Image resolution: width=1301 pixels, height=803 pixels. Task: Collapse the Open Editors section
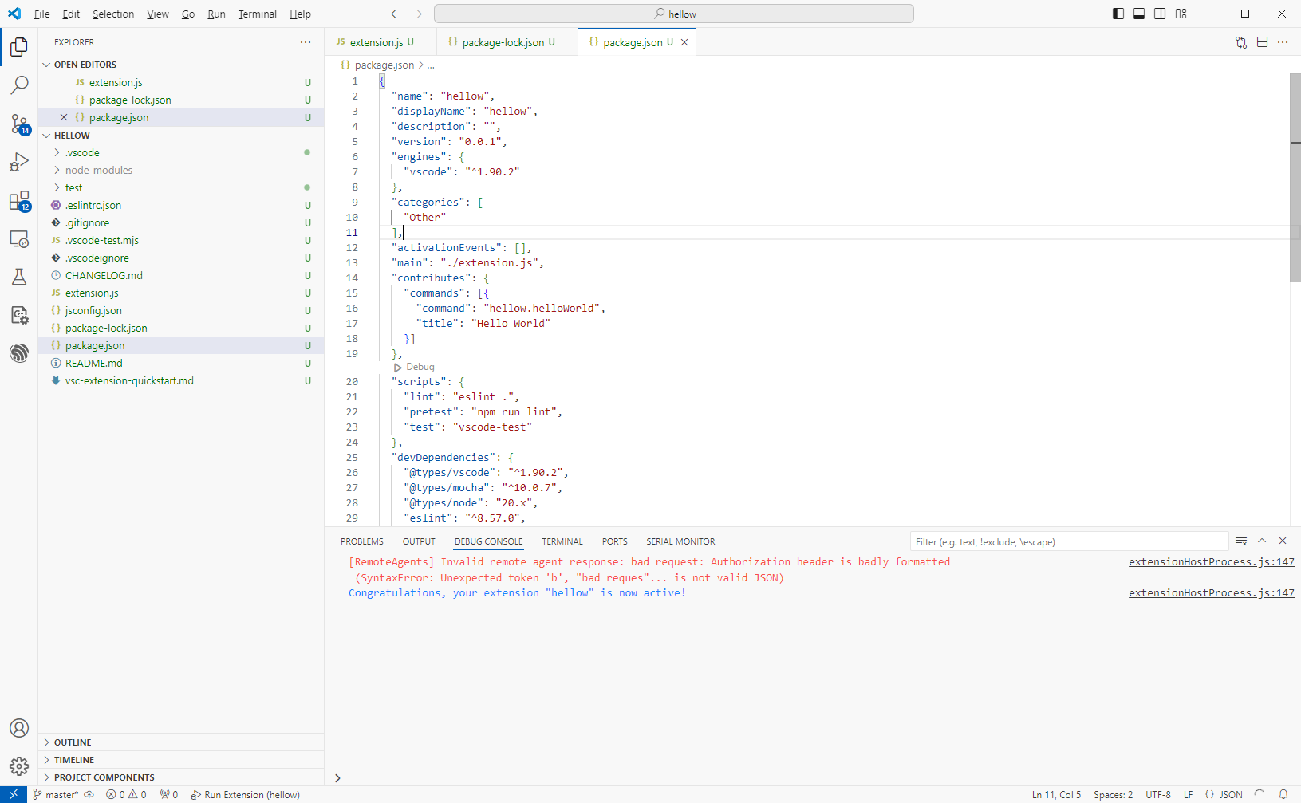[x=46, y=65]
